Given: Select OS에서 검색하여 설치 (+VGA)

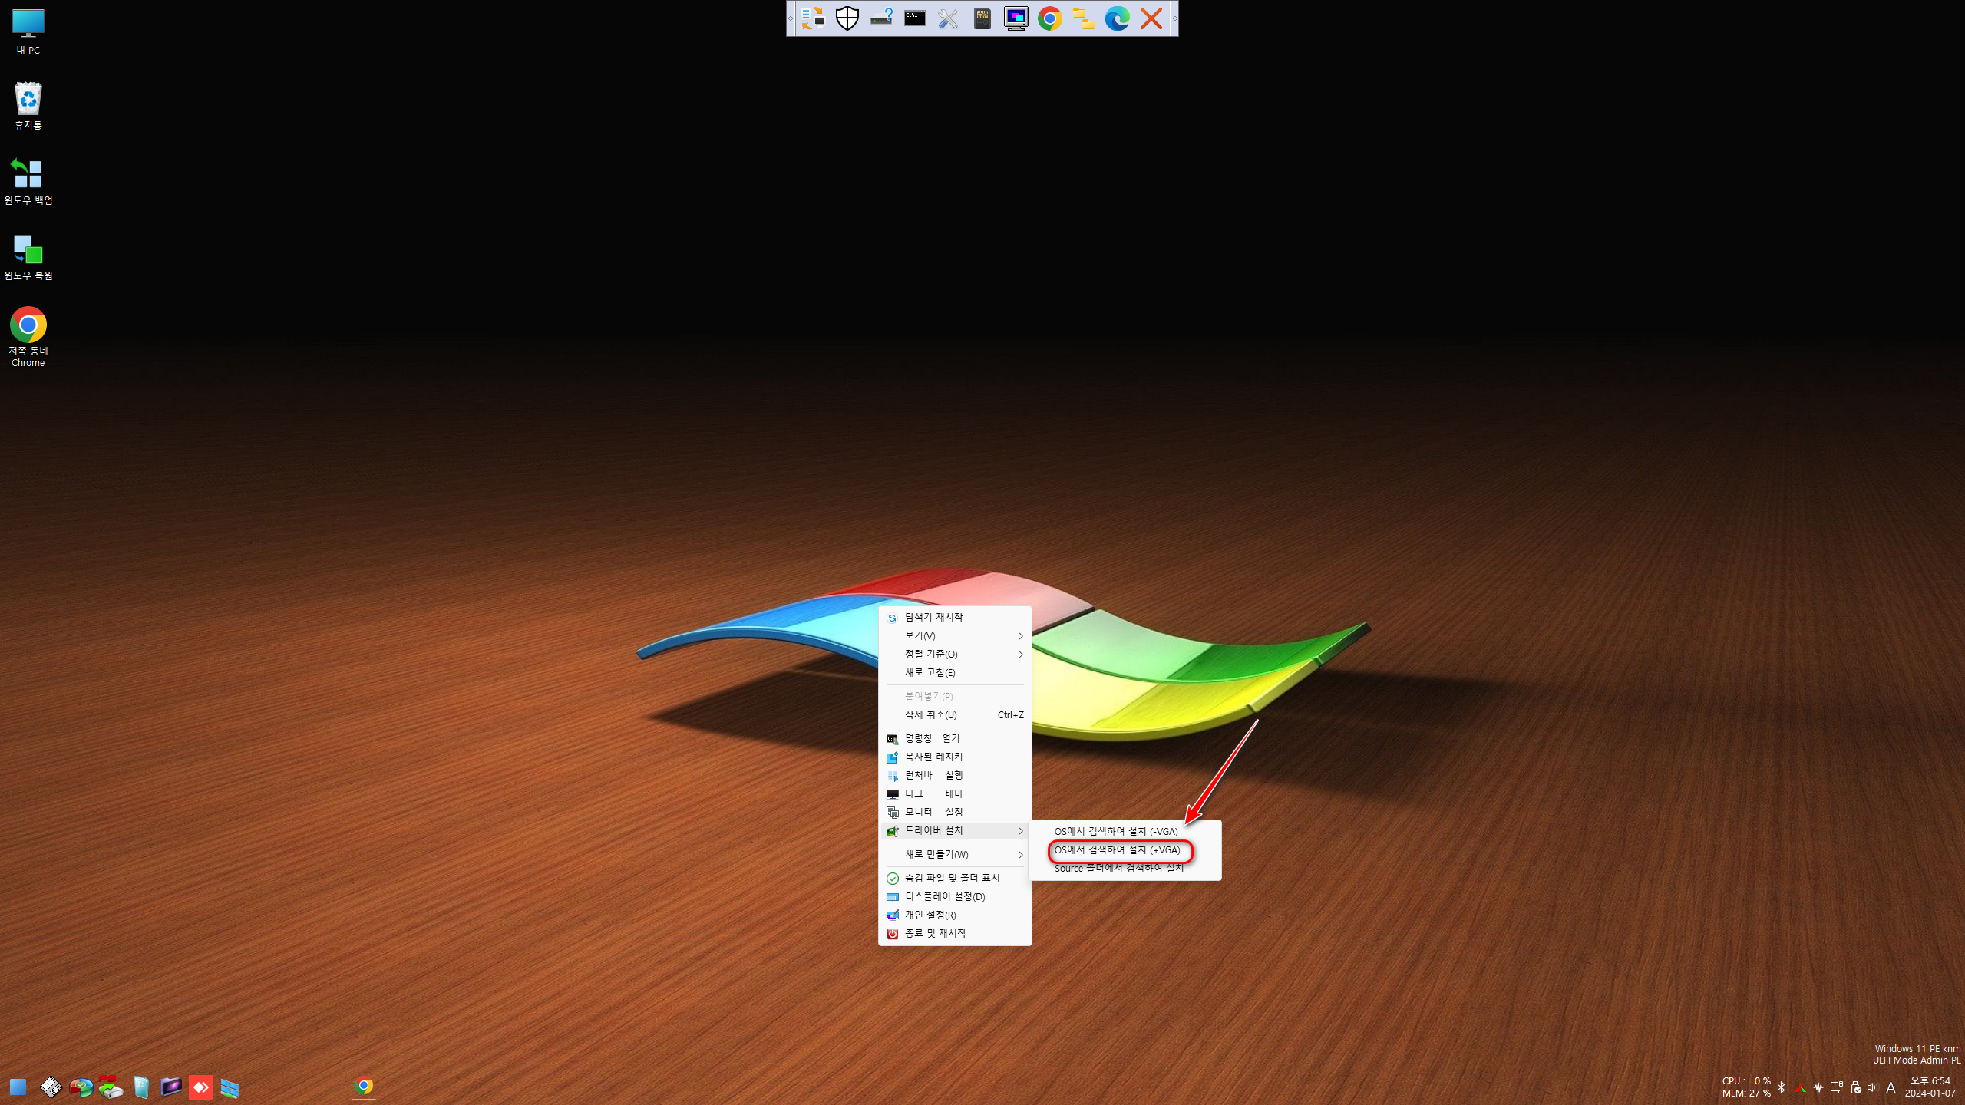Looking at the screenshot, I should (1118, 849).
